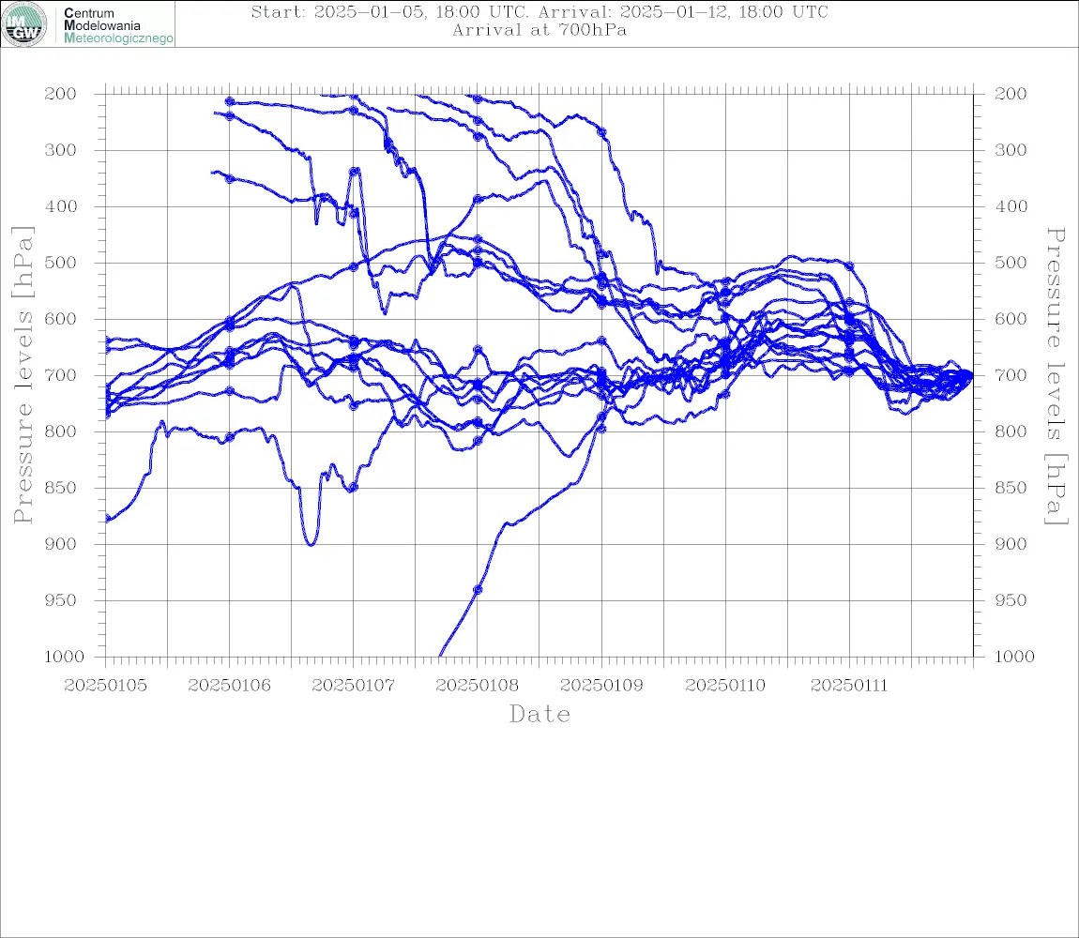Click left axis value 200
This screenshot has height=938, width=1079.
(x=61, y=94)
